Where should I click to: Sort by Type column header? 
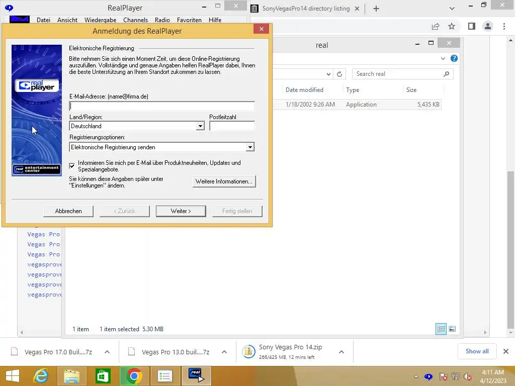(353, 90)
